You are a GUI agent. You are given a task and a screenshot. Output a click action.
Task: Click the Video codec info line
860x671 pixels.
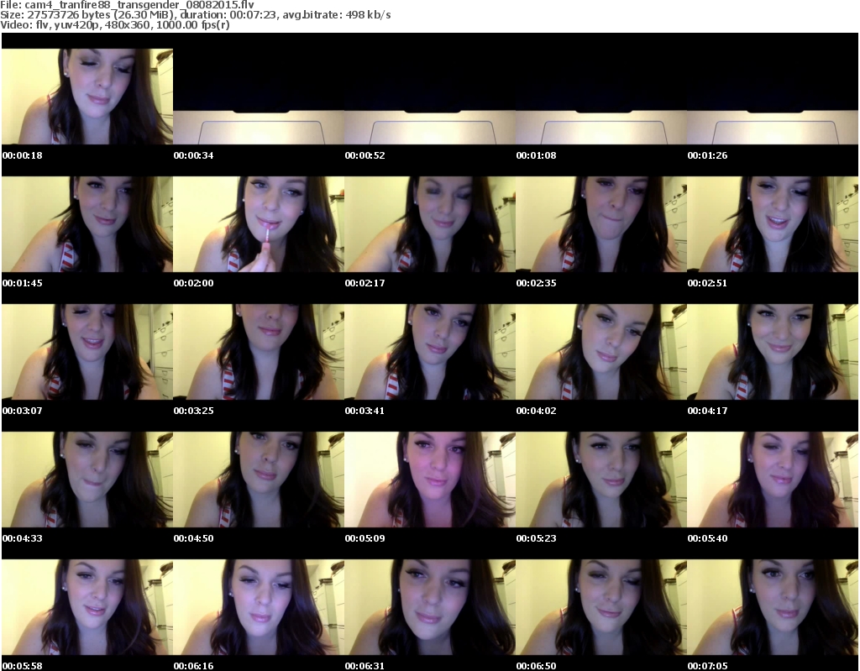pos(114,24)
